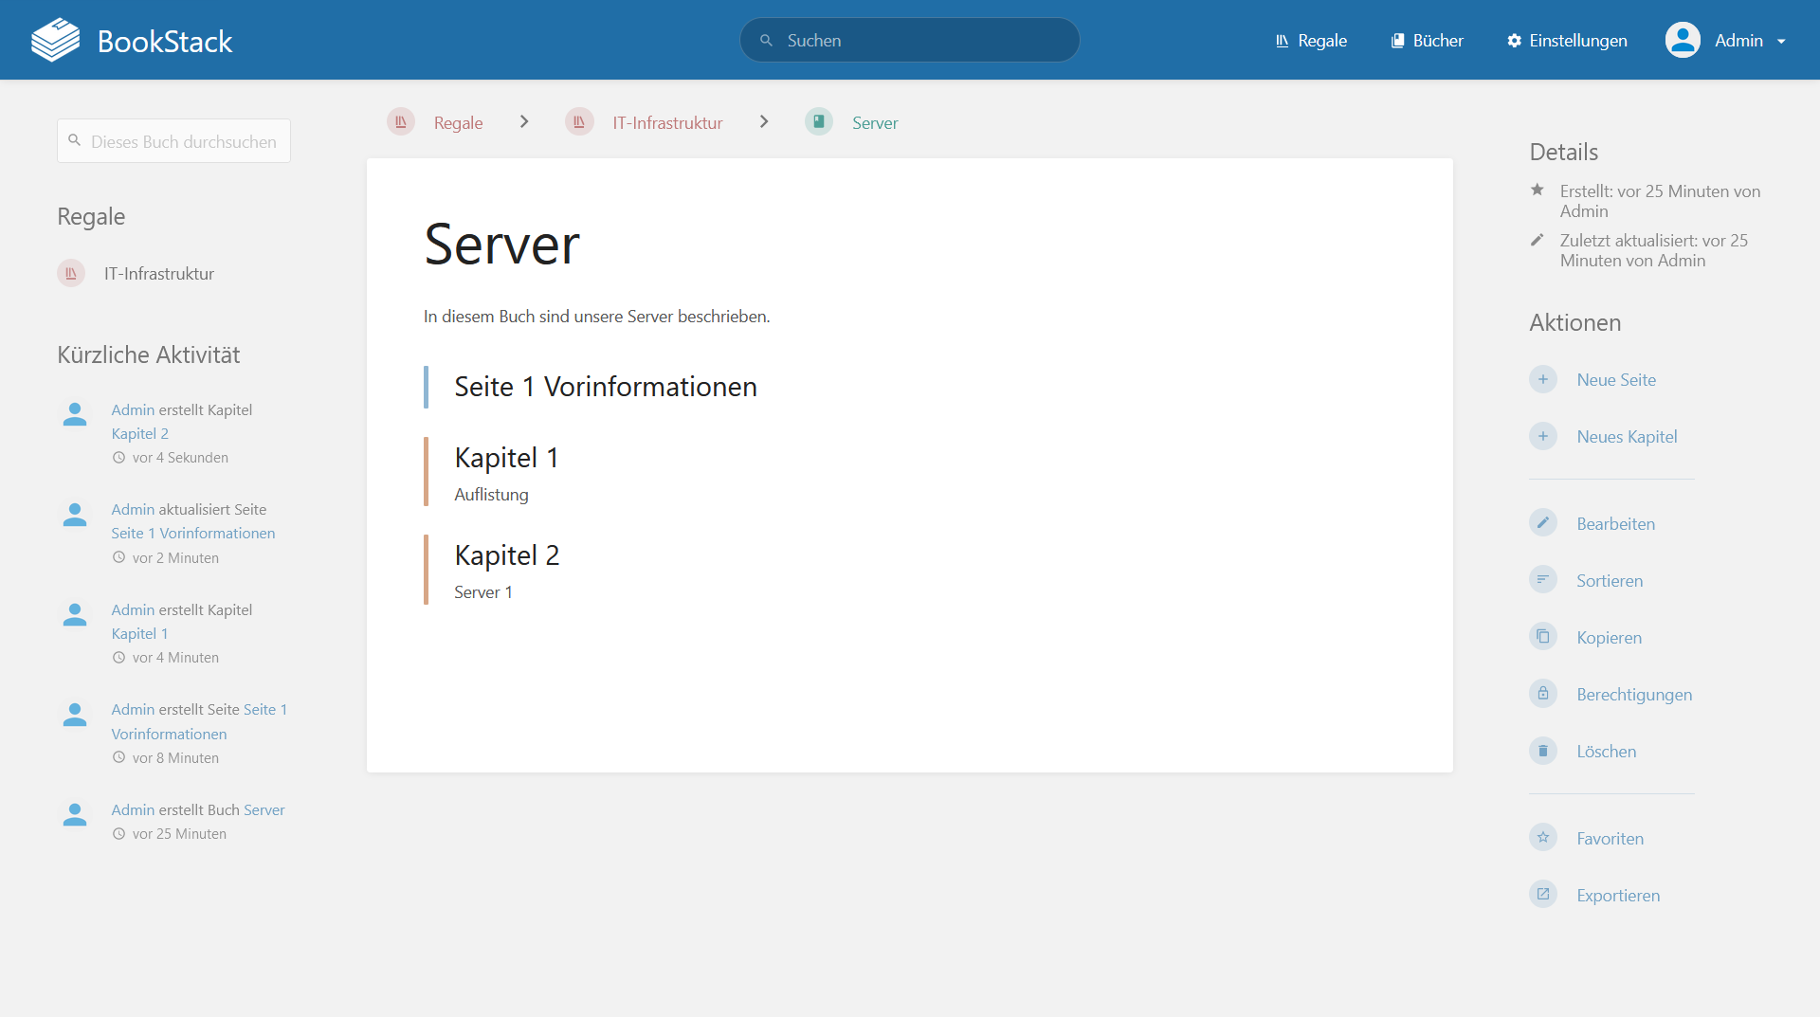This screenshot has height=1017, width=1820.
Task: Expand the Admin user dropdown menu
Action: pos(1780,41)
